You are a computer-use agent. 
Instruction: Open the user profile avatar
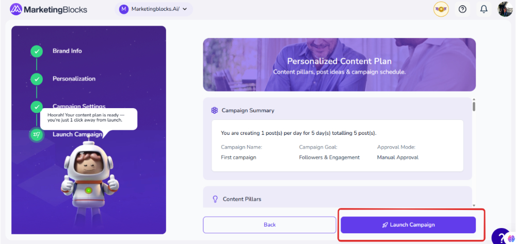tap(505, 9)
